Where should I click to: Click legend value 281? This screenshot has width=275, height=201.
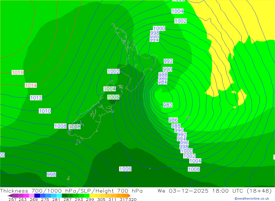click(x=56, y=199)
